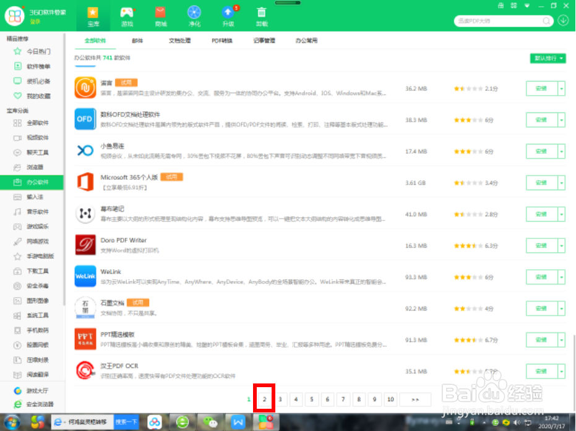Screen dimensions: 576x431
Task: Select 浏览器 category in the sidebar
Action: click(28, 167)
